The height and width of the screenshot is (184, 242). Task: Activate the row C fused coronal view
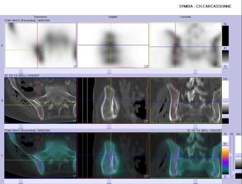(x=186, y=155)
